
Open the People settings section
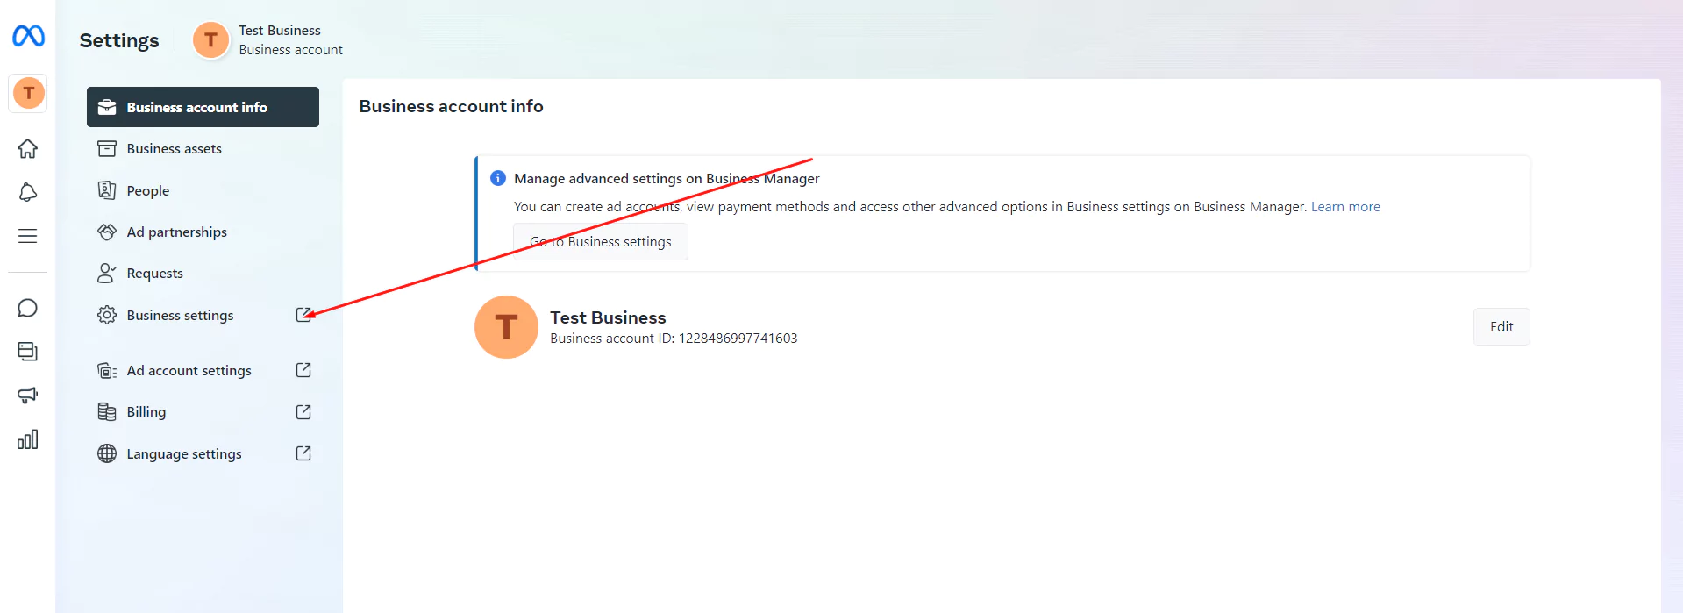[x=147, y=191]
